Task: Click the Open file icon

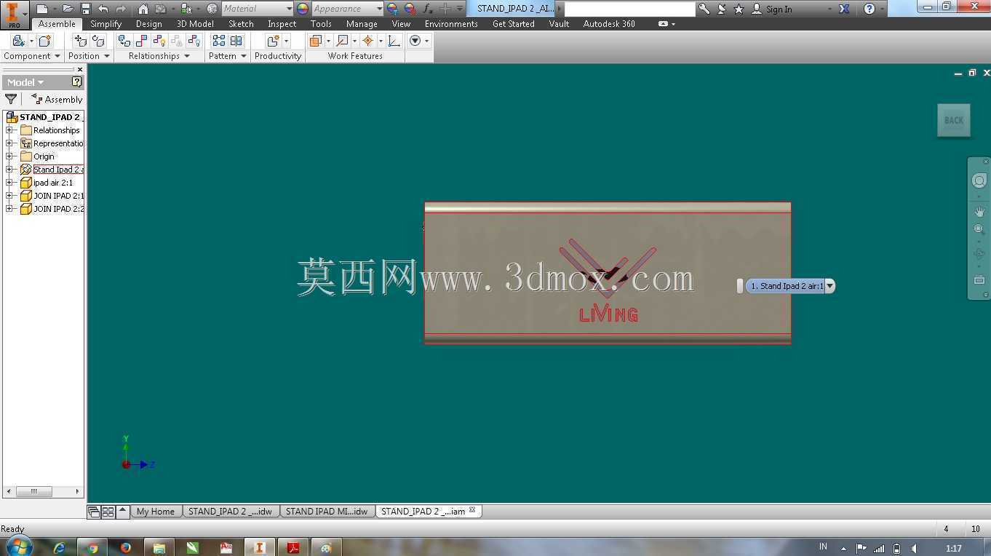Action: 68,9
